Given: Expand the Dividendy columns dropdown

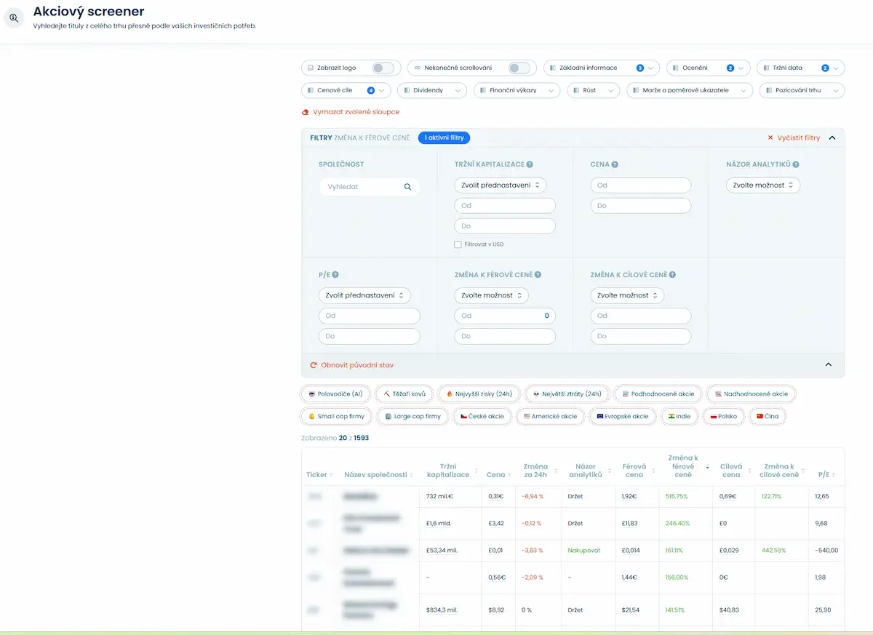Looking at the screenshot, I should click(431, 91).
